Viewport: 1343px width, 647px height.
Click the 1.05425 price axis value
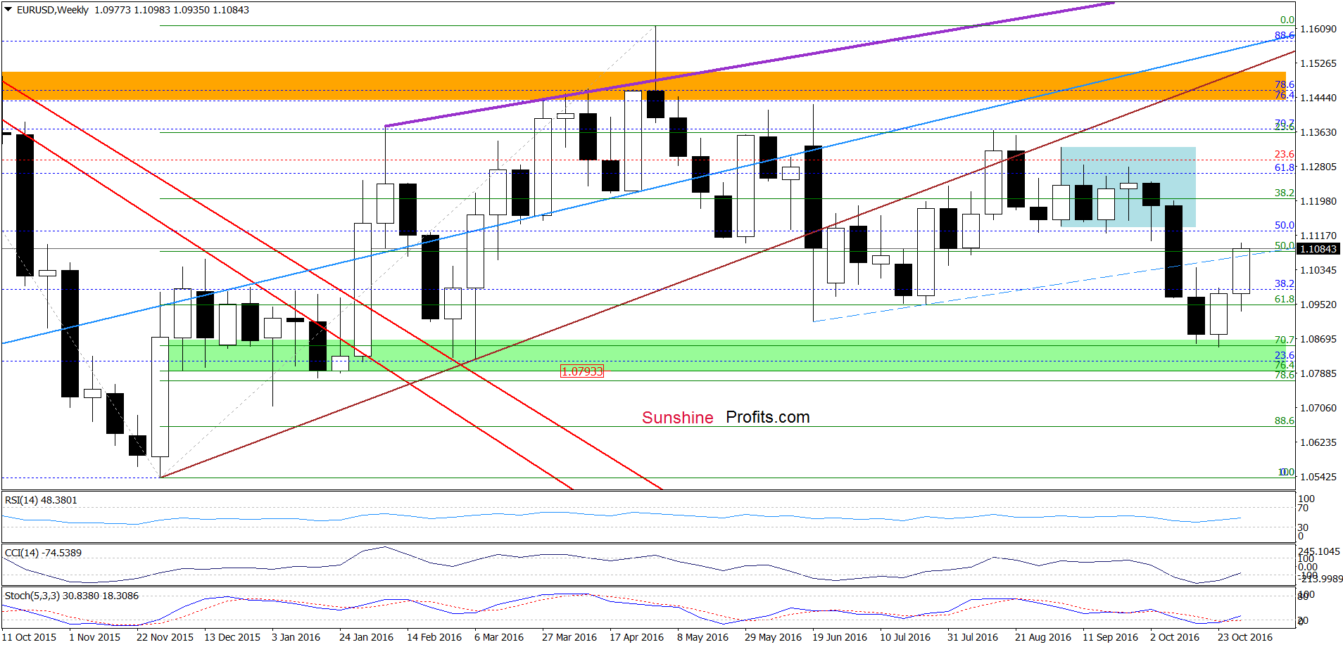click(x=1318, y=477)
